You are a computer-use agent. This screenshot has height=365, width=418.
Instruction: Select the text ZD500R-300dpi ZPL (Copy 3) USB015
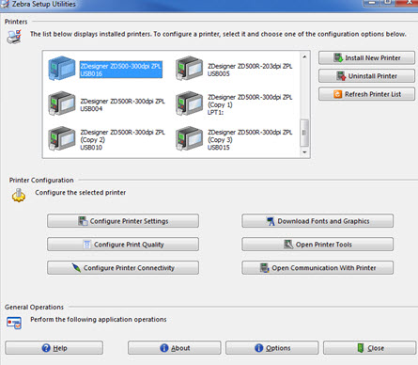pos(250,140)
